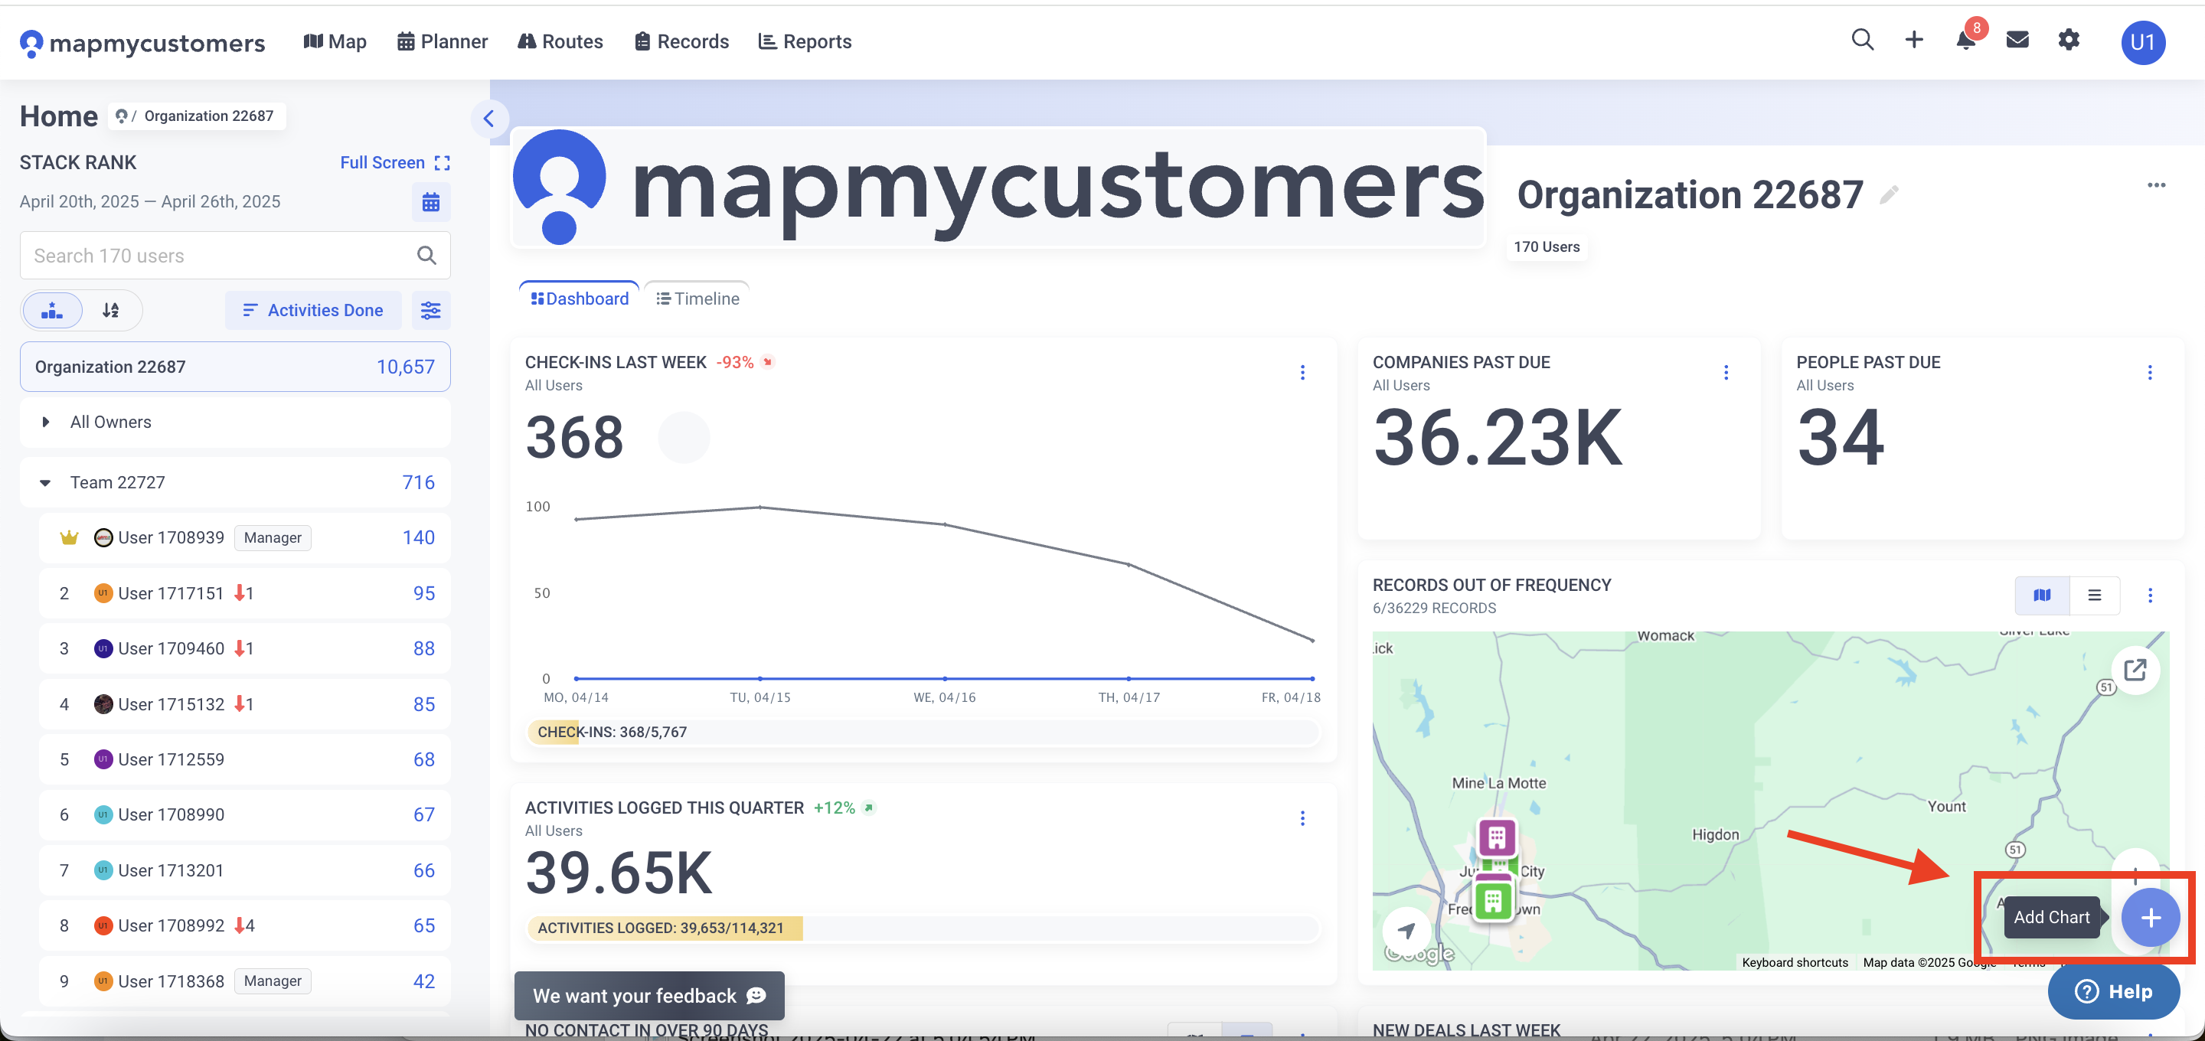The width and height of the screenshot is (2205, 1041).
Task: Open the Planner menu
Action: 443,41
